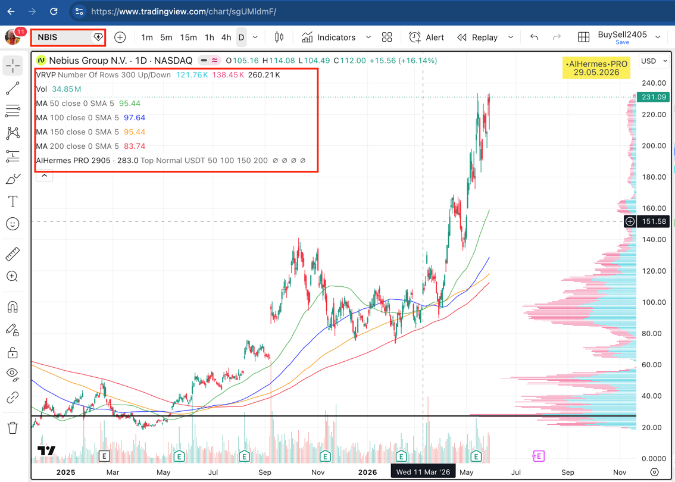Select the brush drawing tool

point(13,178)
